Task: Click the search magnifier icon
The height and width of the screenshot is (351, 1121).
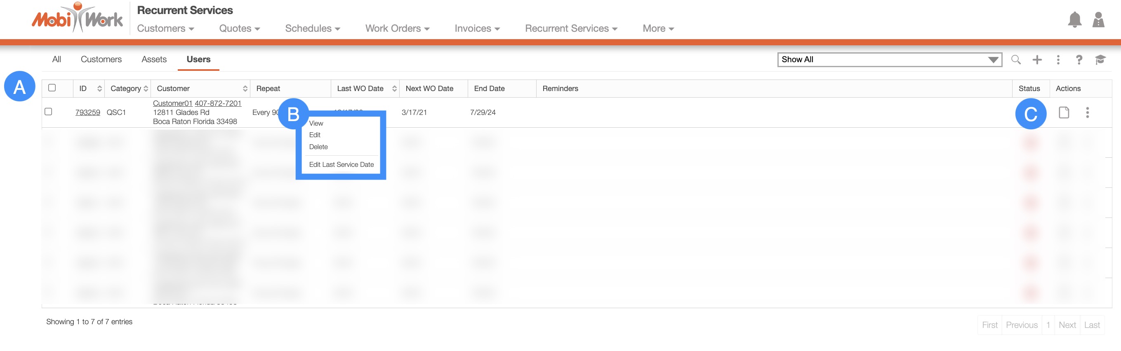Action: point(1016,60)
